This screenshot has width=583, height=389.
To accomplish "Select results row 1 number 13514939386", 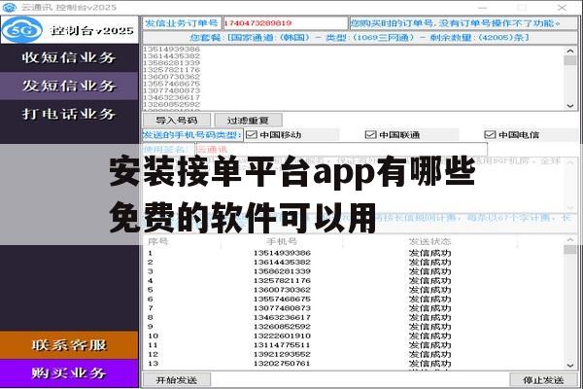I will 282,253.
